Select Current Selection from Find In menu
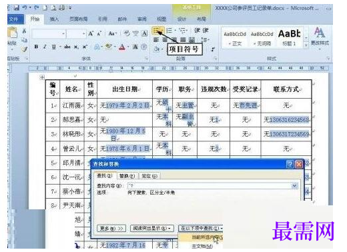 (x=201, y=237)
